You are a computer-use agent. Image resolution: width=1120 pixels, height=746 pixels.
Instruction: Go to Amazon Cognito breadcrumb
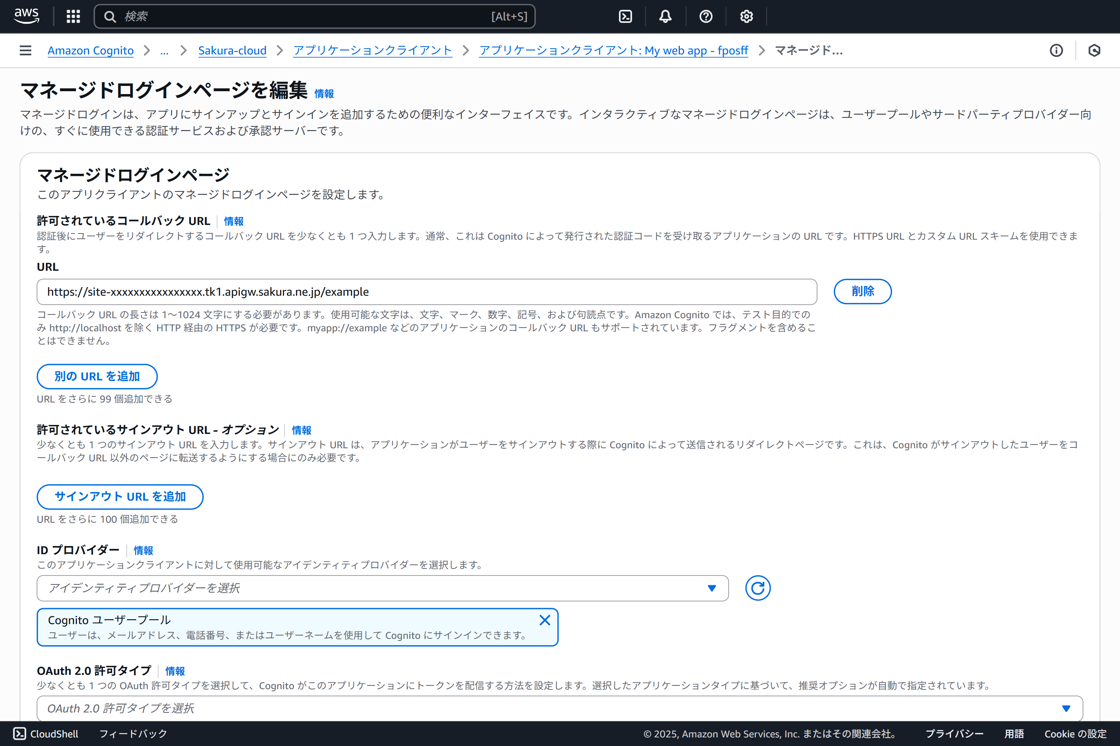click(90, 50)
